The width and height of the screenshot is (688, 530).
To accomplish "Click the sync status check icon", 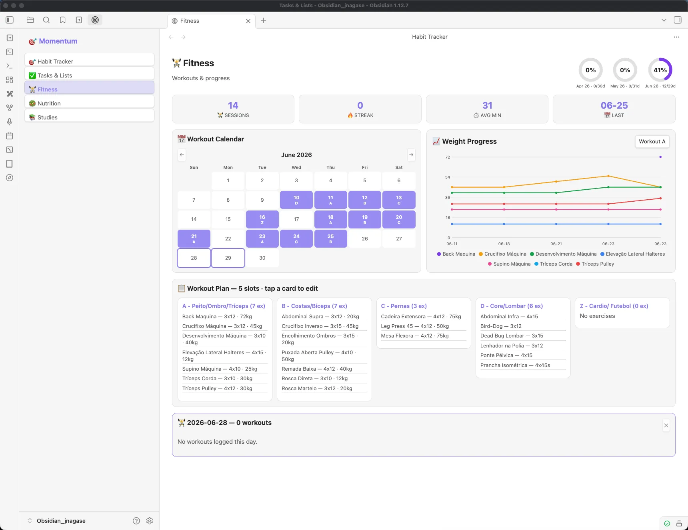I will coord(667,524).
